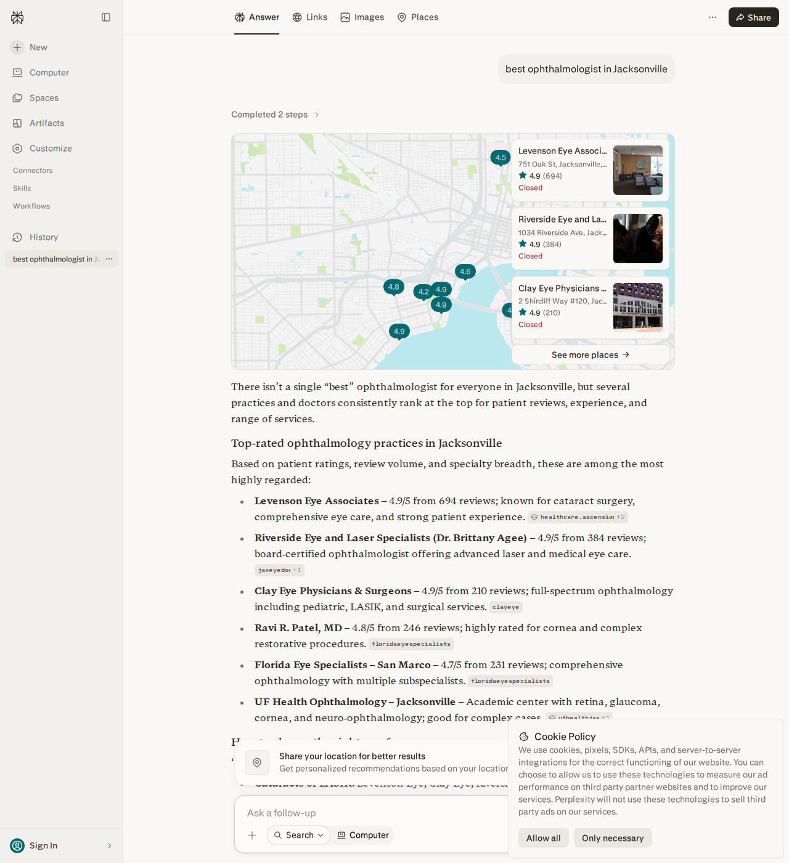The height and width of the screenshot is (863, 789).
Task: Open Levenson Eye Associates photo thumbnail
Action: pyautogui.click(x=638, y=170)
